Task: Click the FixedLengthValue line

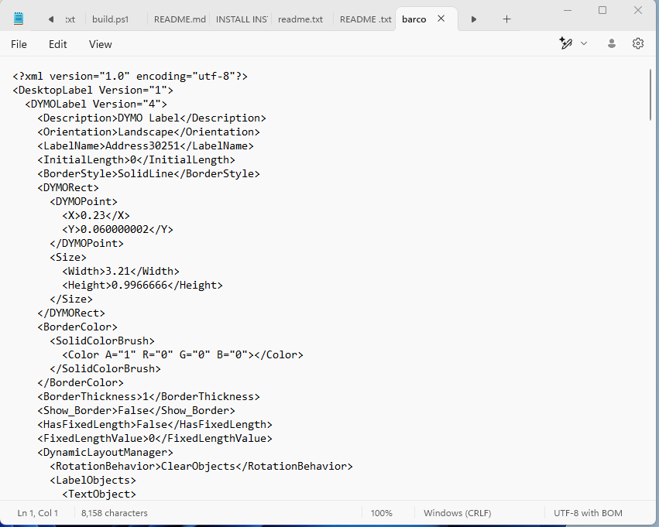Action: 155,439
